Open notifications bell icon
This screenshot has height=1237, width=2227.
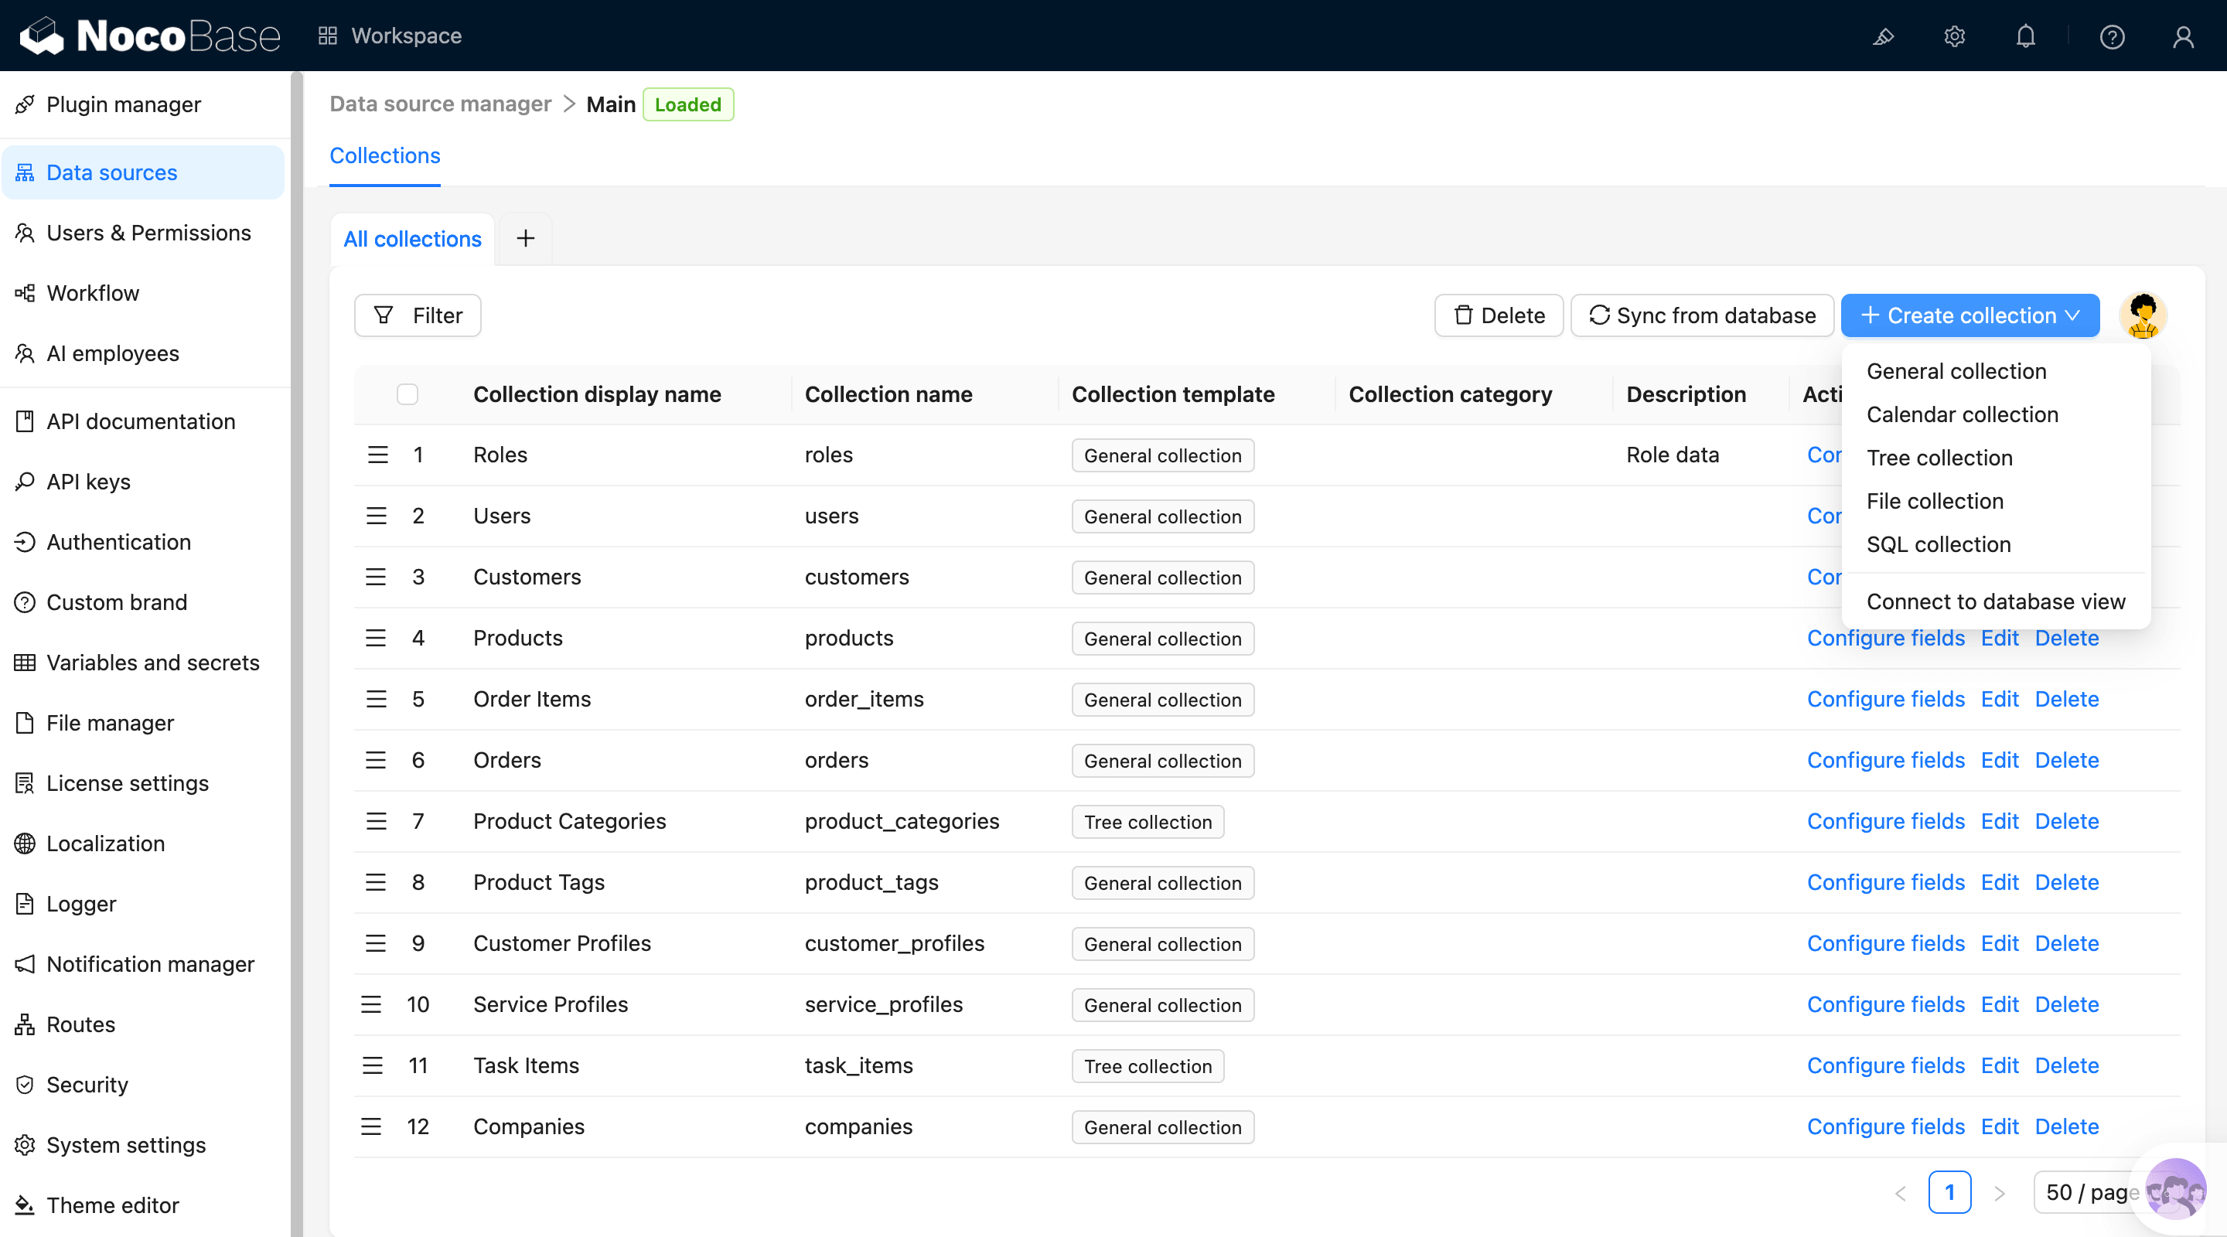tap(2026, 36)
